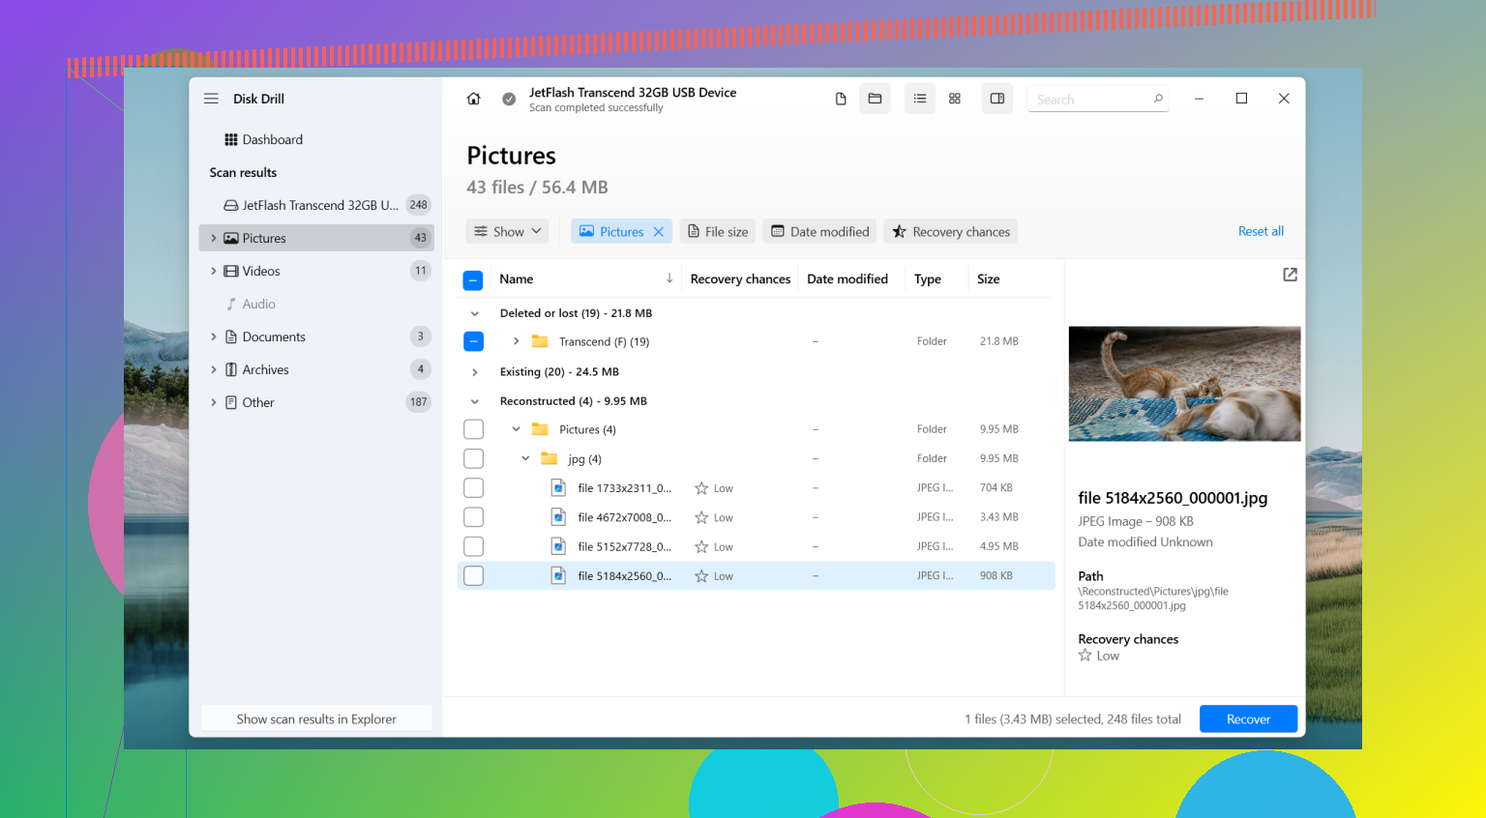This screenshot has height=818, width=1486.
Task: Expand the Videos sidebar chevron
Action: pos(214,271)
